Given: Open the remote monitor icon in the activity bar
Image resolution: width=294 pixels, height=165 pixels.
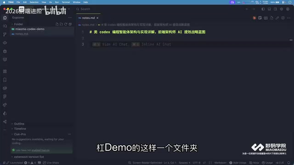Looking at the screenshot, I should (5, 60).
